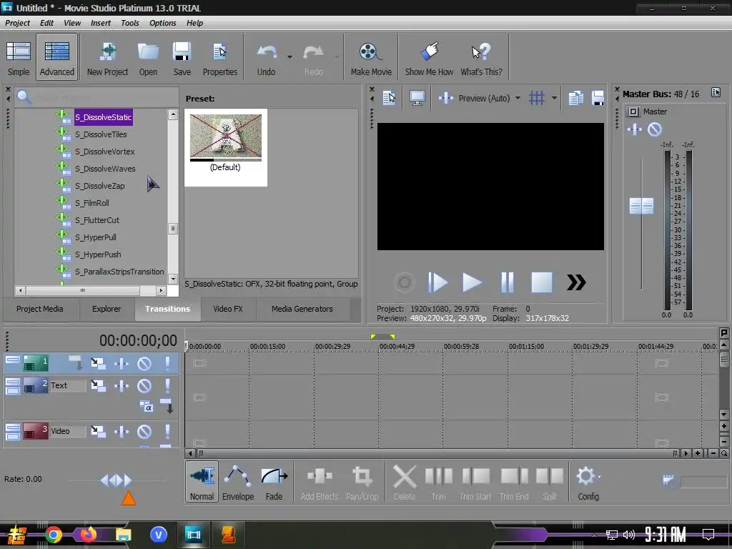Open a project file
This screenshot has width=732, height=549.
point(148,59)
